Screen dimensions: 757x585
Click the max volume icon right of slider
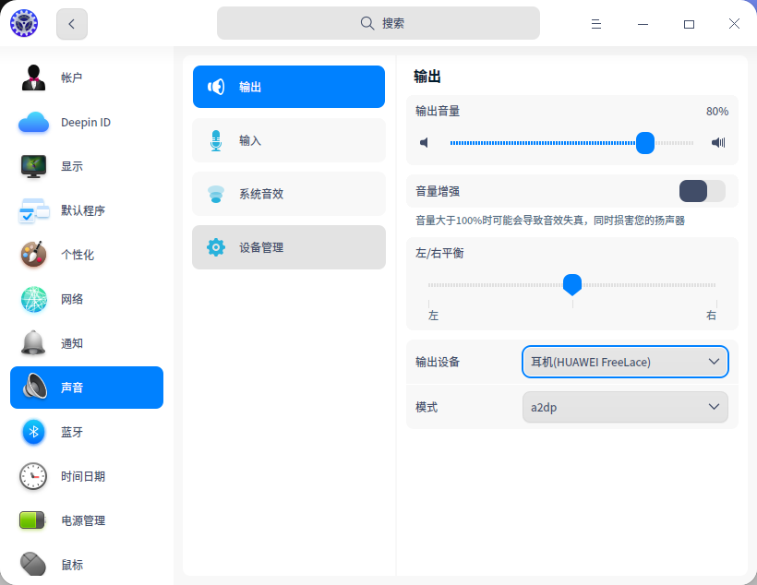(717, 143)
